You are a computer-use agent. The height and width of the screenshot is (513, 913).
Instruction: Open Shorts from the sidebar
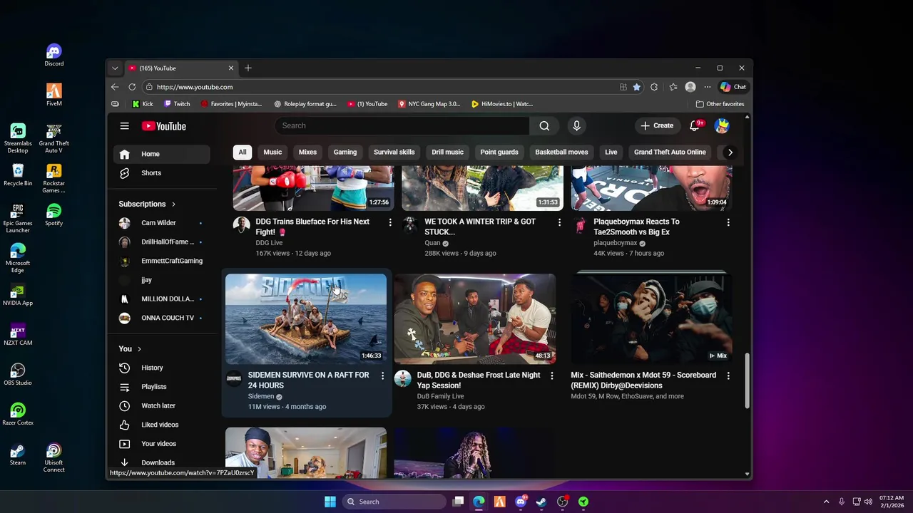(161, 173)
